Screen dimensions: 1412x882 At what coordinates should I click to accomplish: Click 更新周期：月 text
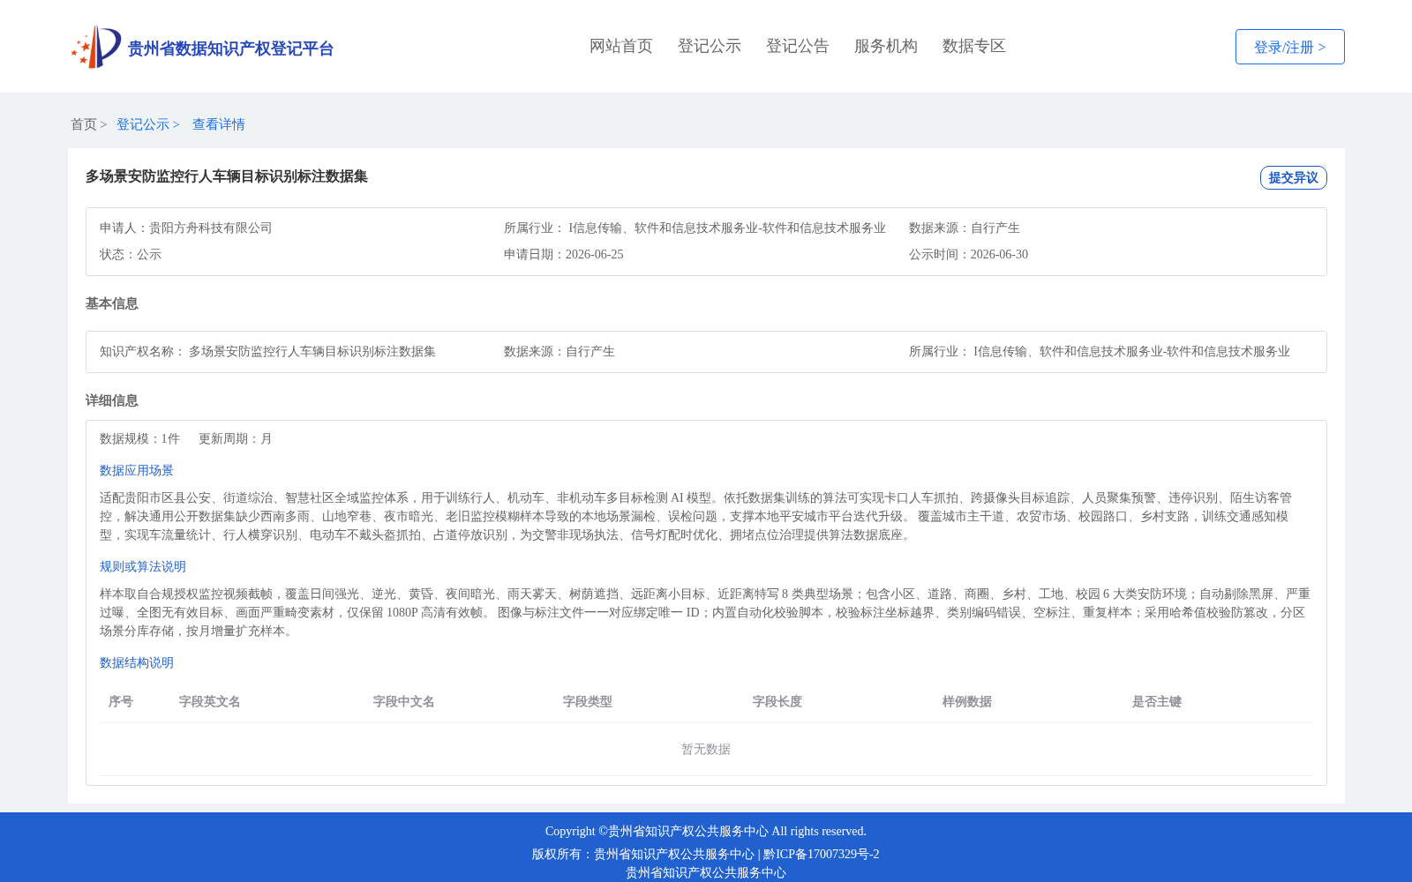point(236,438)
